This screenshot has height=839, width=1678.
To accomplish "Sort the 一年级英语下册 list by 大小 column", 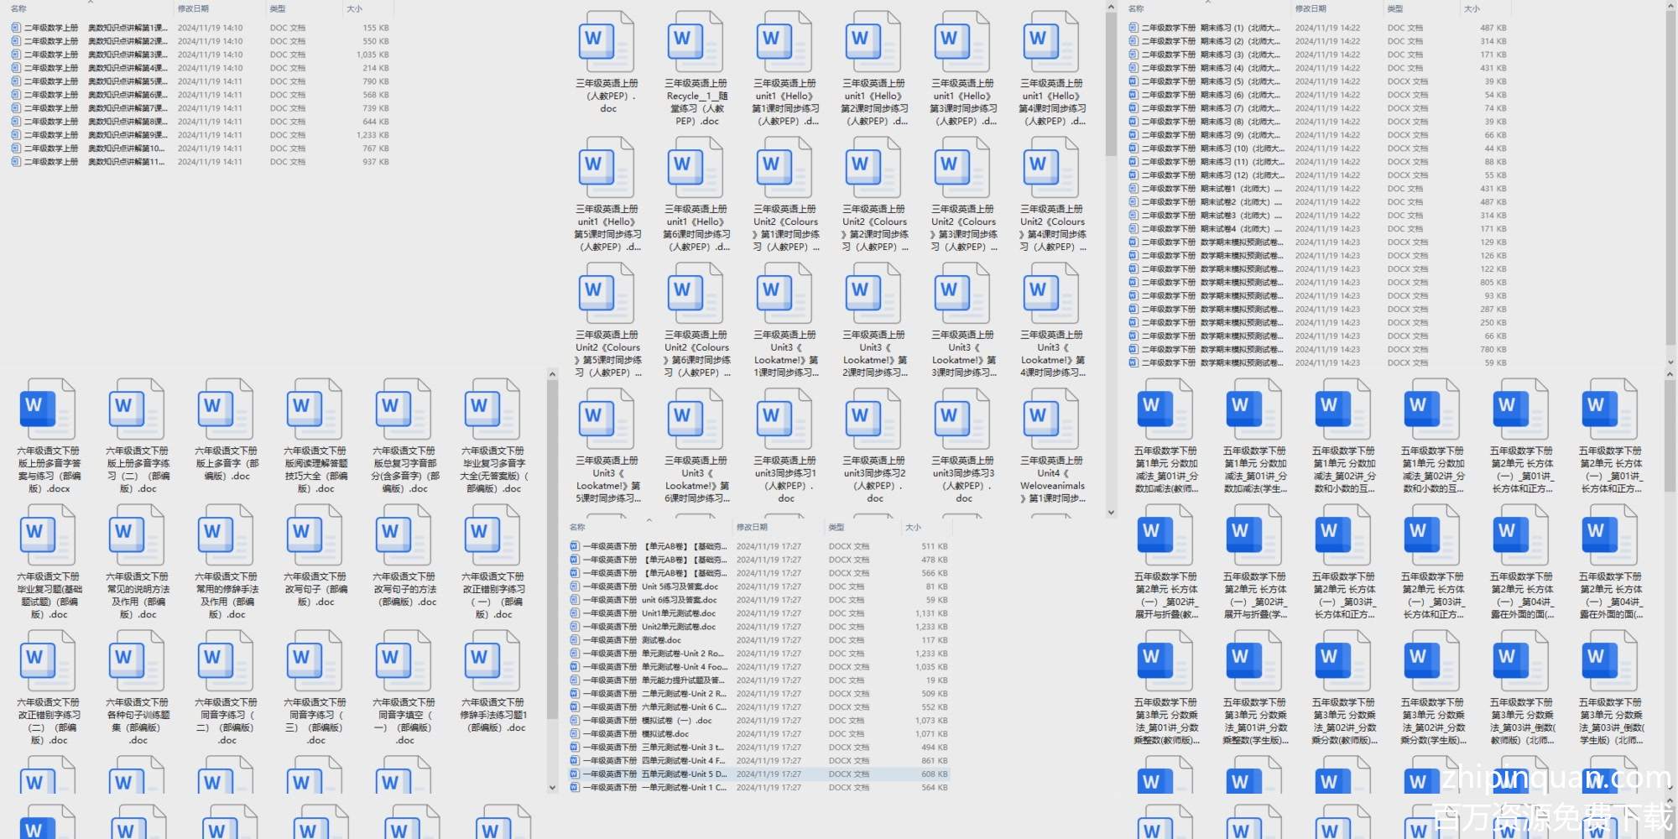I will tap(914, 527).
